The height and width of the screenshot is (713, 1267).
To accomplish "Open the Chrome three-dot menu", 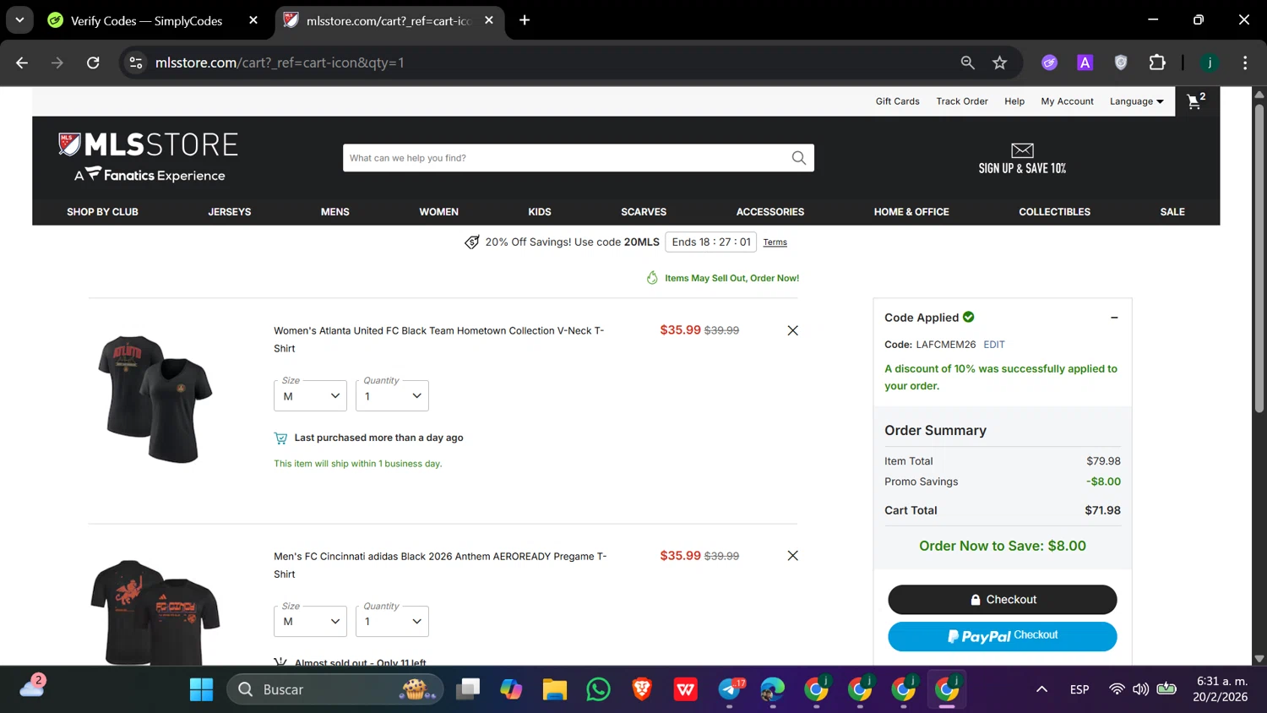I will point(1245,63).
